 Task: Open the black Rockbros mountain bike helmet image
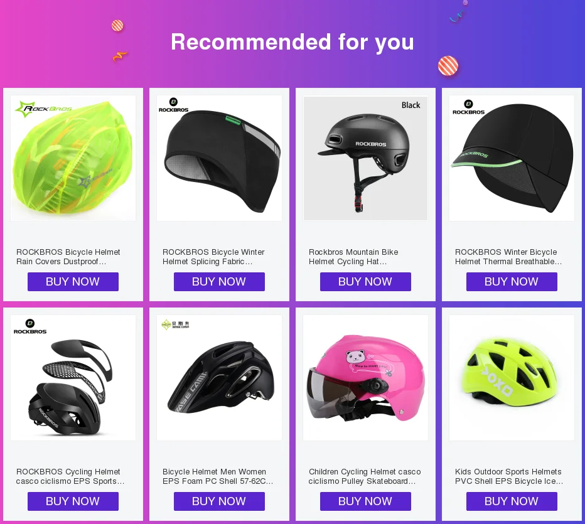coord(365,158)
